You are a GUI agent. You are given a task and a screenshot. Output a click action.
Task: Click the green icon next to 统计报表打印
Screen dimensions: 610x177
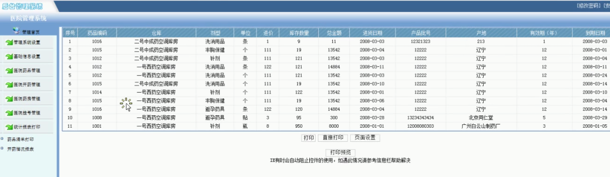[x=9, y=127]
